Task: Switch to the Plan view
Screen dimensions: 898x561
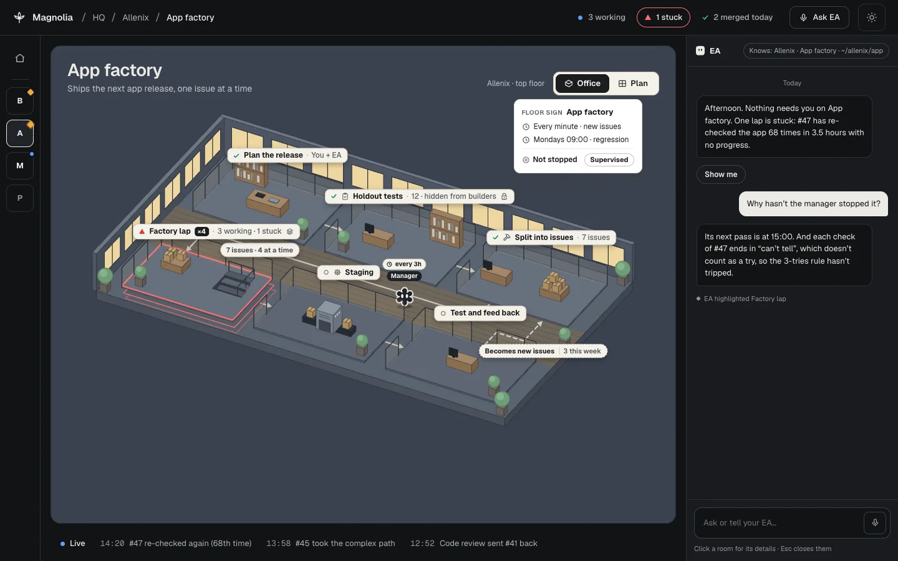Action: 633,84
